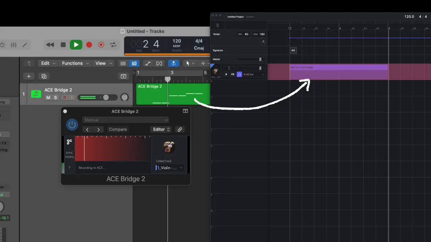Click the 120.0 tempo display in ACE Studio
This screenshot has height=242, width=431.
409,16
